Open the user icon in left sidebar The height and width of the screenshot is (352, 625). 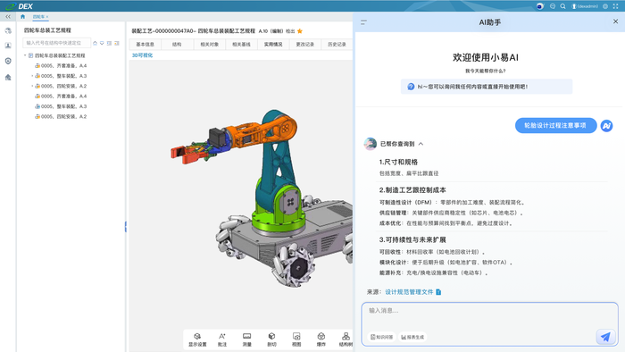(8, 46)
